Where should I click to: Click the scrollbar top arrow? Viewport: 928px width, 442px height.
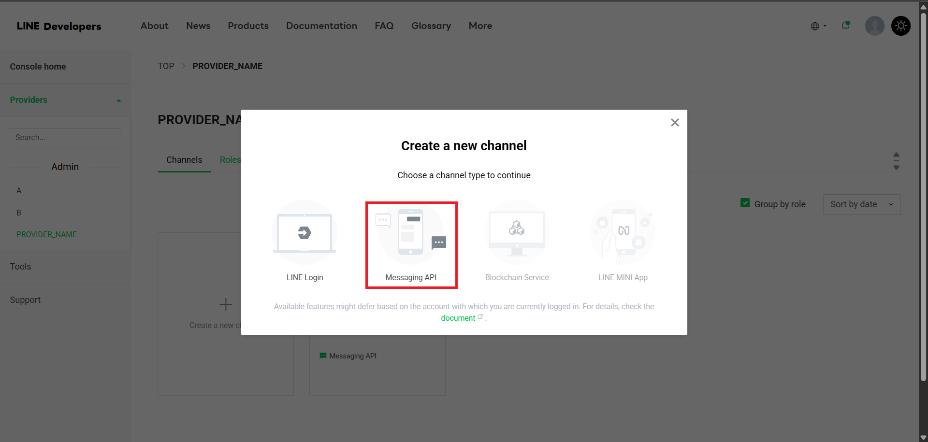coord(923,6)
